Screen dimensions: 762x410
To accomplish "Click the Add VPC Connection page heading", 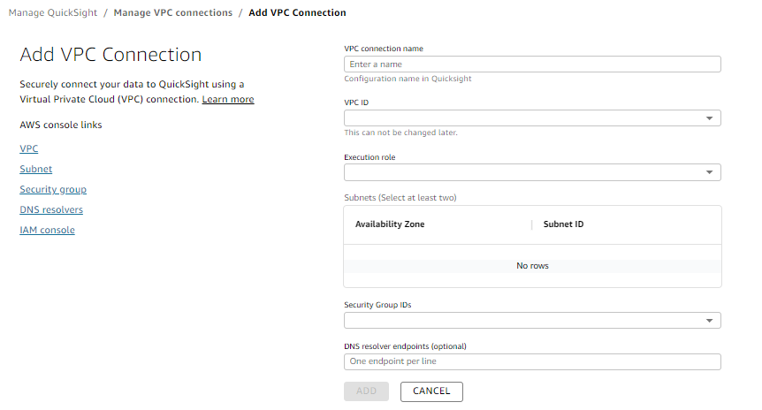I will pyautogui.click(x=110, y=55).
